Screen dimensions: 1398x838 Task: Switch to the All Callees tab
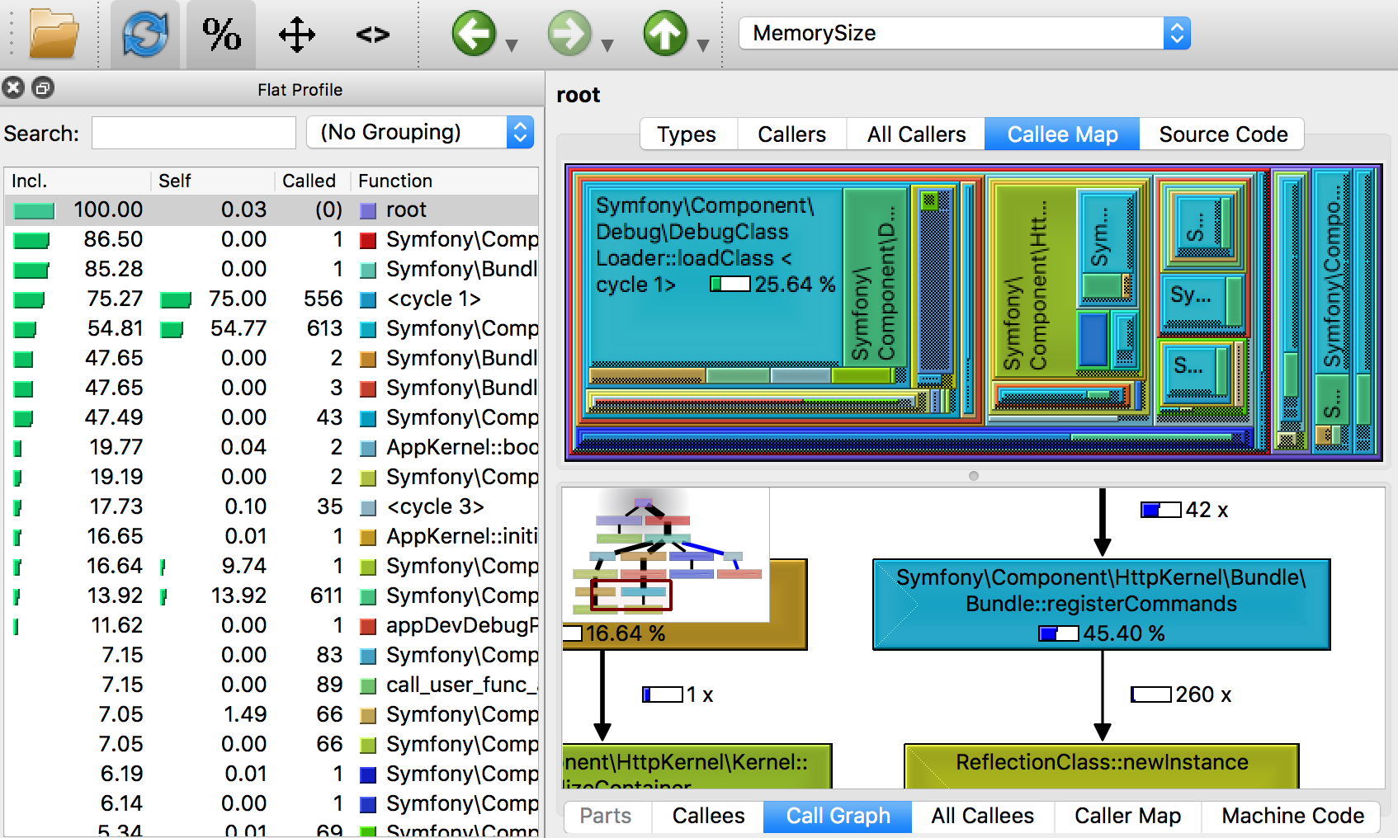click(x=982, y=816)
